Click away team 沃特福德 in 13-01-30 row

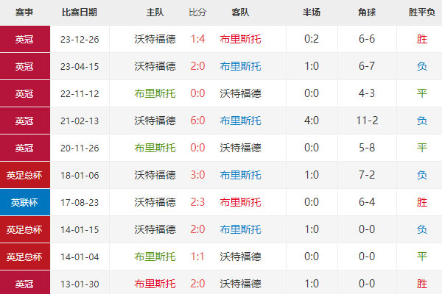tap(240, 284)
